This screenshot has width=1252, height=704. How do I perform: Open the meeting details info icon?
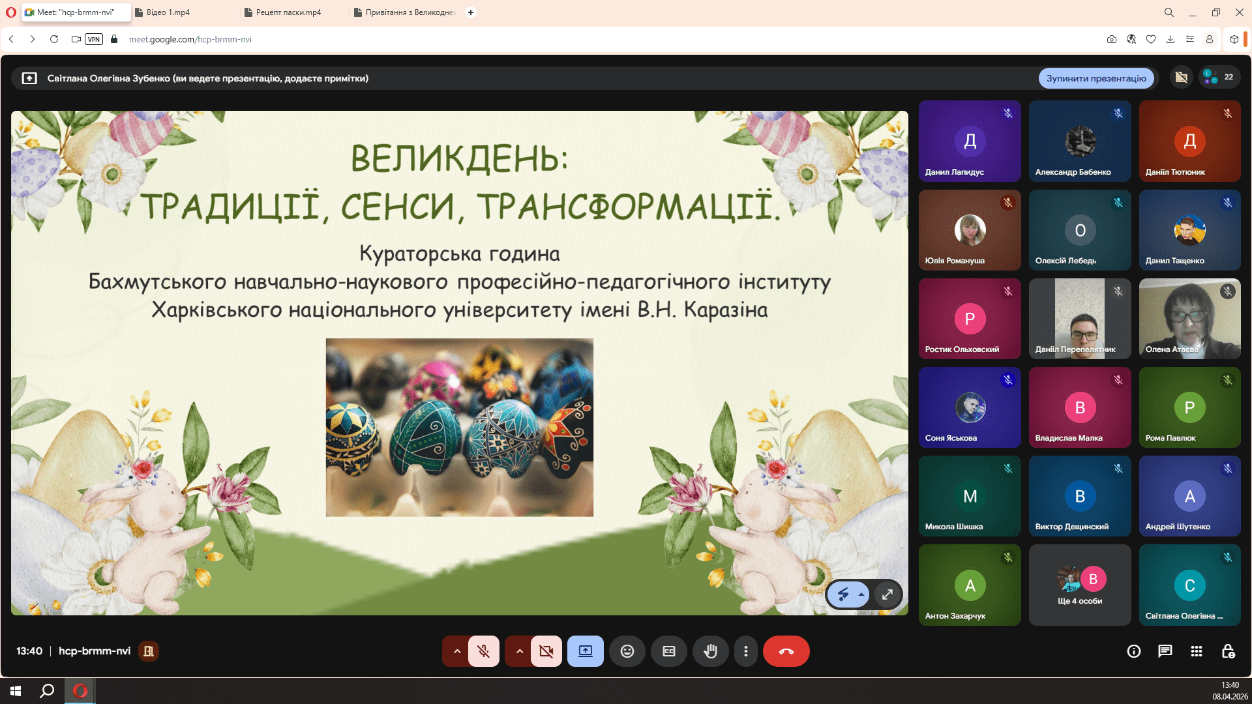pyautogui.click(x=1133, y=651)
